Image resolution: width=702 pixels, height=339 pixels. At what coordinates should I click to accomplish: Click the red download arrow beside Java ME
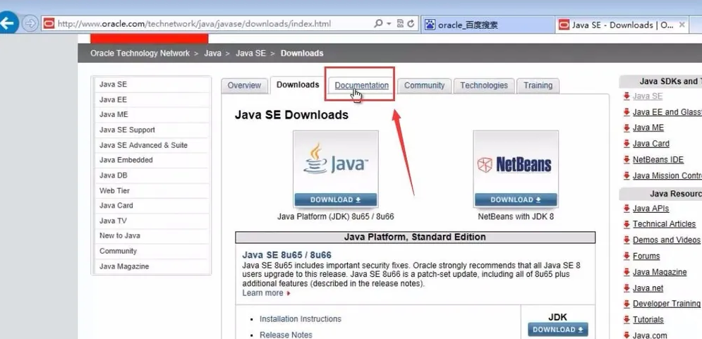[x=627, y=128]
